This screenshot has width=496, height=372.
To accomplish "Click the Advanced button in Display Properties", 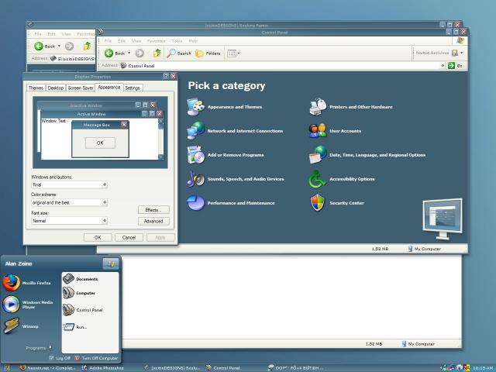I will click(x=153, y=221).
